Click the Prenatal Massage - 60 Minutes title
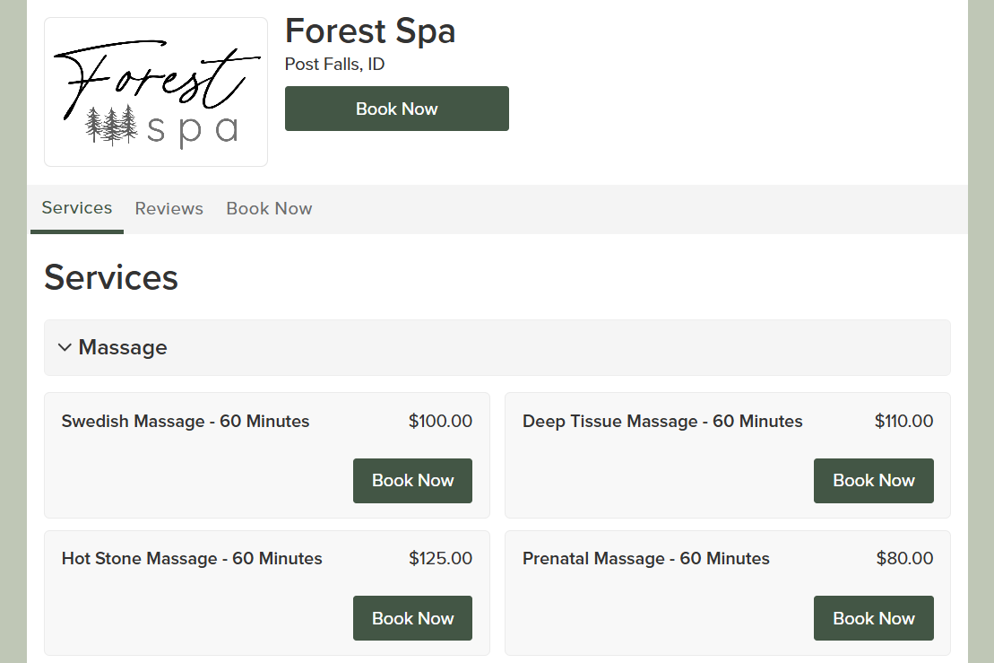This screenshot has width=994, height=663. point(646,558)
